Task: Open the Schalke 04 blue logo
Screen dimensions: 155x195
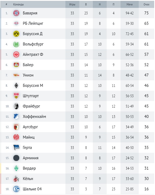Action: (x=16, y=189)
